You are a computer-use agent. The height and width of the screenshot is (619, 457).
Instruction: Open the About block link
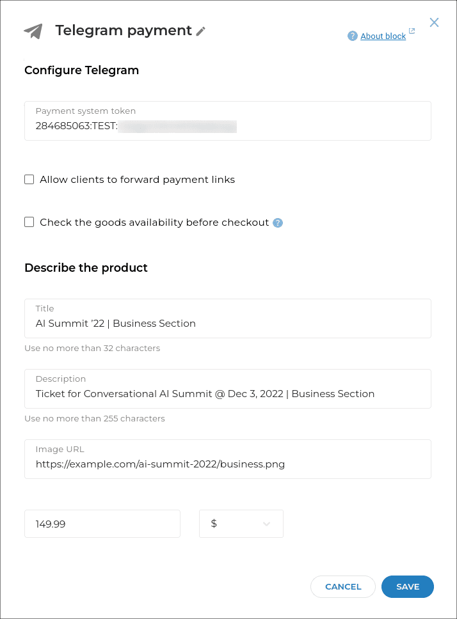[x=383, y=36]
